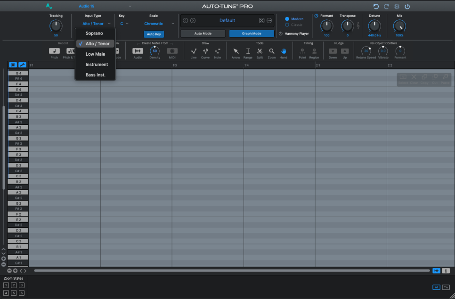Click the Auto Key button
This screenshot has height=299, width=455.
coord(154,34)
